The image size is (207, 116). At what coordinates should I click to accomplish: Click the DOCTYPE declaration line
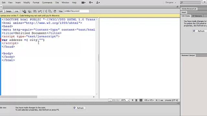(48, 19)
